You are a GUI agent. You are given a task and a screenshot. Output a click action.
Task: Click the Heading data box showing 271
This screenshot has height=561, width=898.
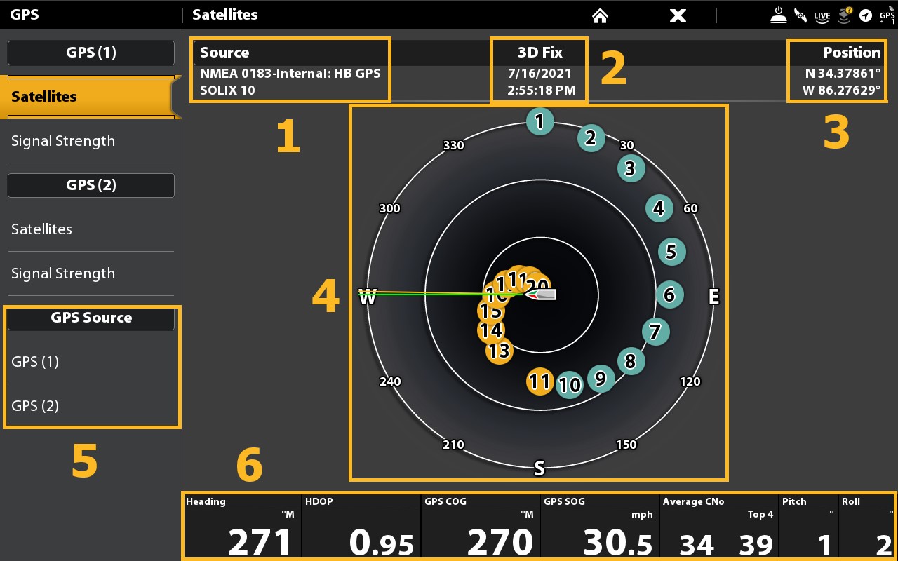pyautogui.click(x=242, y=527)
